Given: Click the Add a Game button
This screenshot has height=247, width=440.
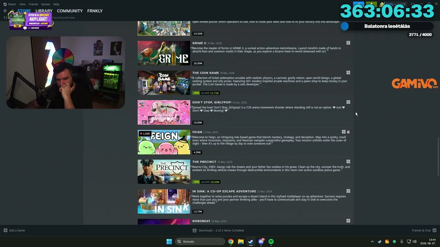Looking at the screenshot, I should (x=14, y=231).
